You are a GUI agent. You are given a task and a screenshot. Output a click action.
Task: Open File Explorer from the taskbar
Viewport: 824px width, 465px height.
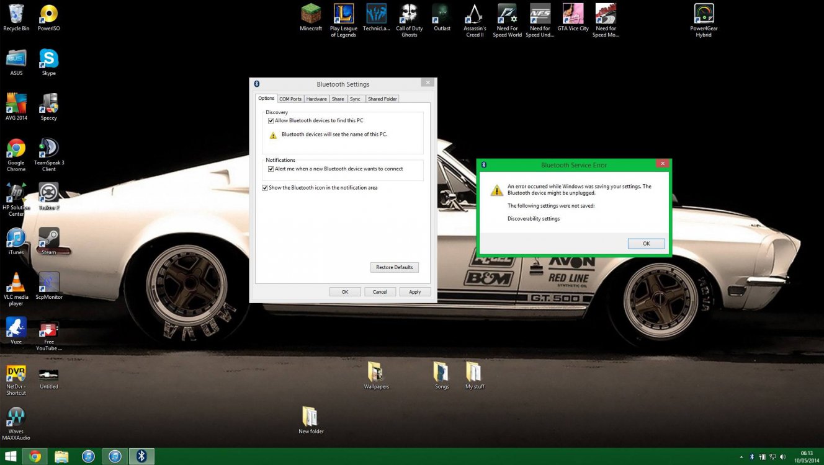click(61, 456)
